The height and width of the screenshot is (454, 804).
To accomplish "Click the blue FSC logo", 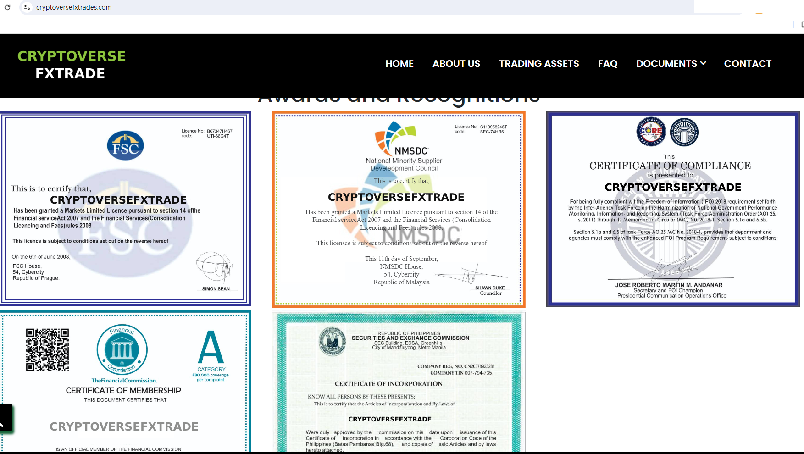I will click(125, 145).
